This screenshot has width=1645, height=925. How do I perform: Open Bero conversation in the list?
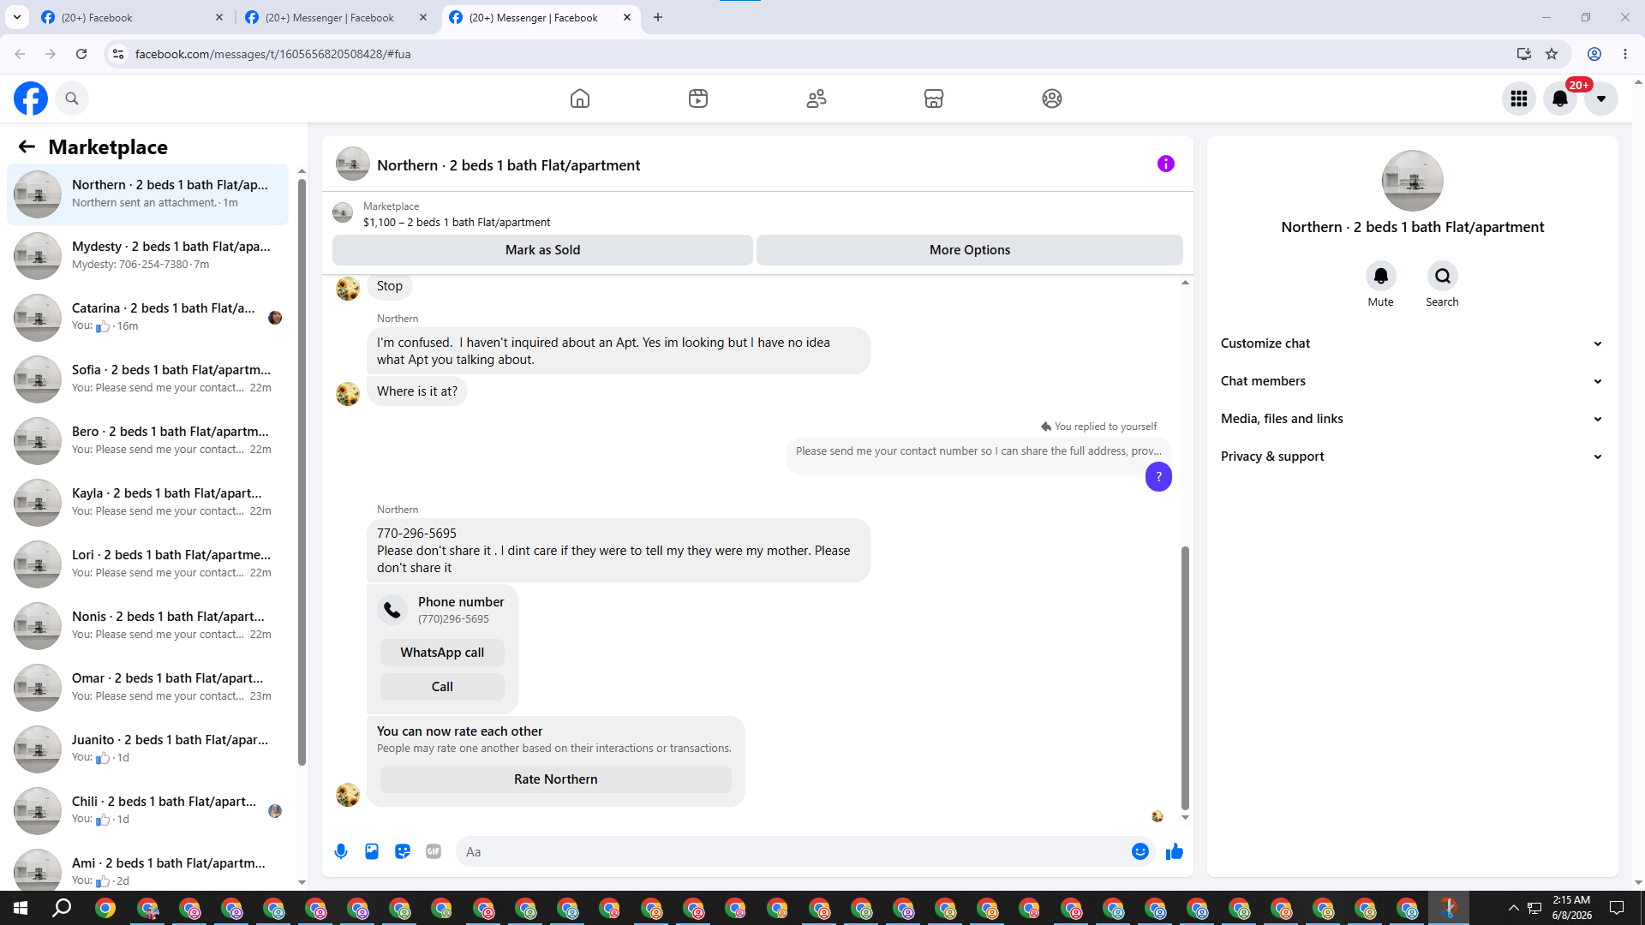[x=147, y=440]
